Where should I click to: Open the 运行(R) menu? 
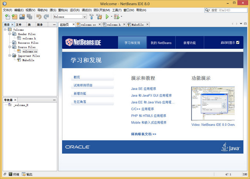(75, 10)
